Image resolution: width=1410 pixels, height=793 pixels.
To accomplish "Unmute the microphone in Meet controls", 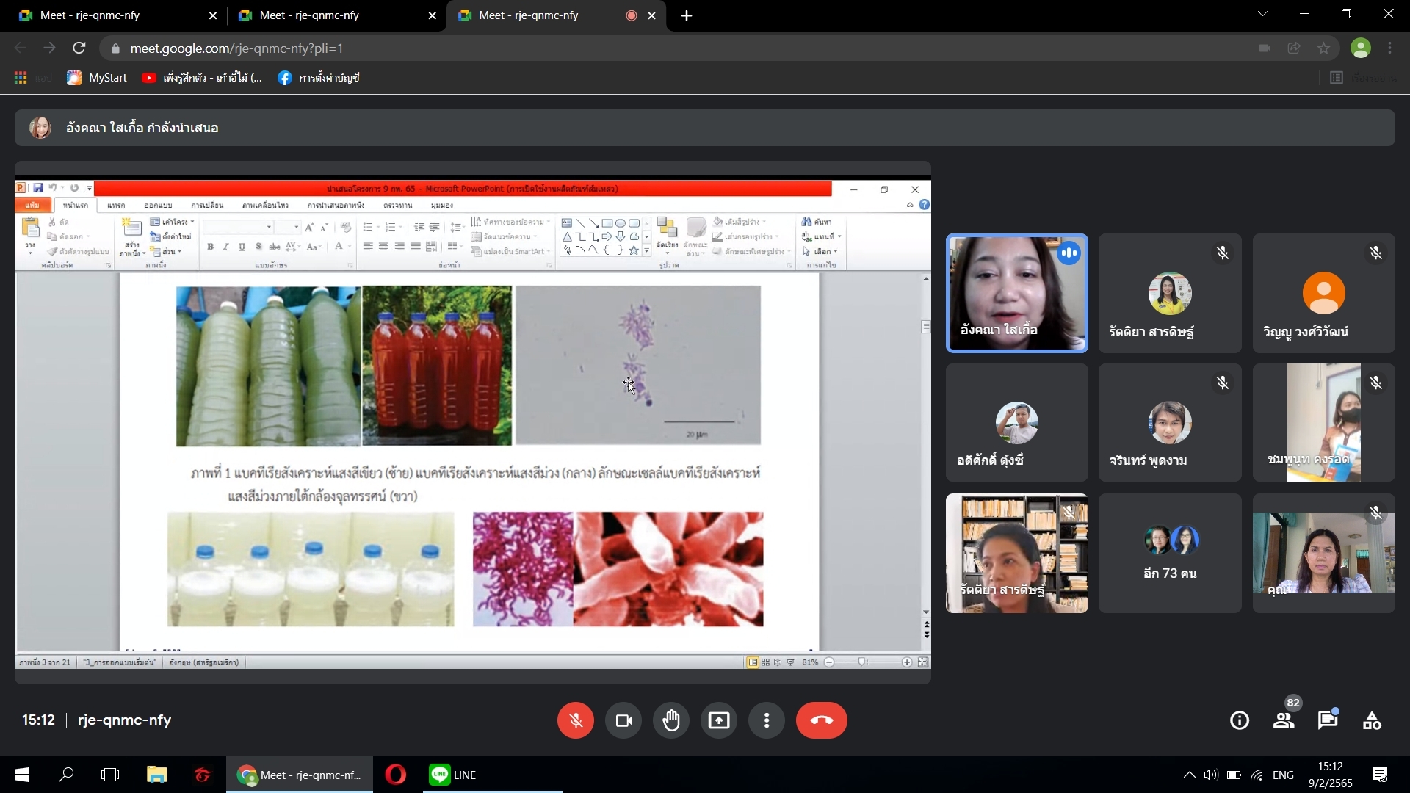I will [x=575, y=720].
